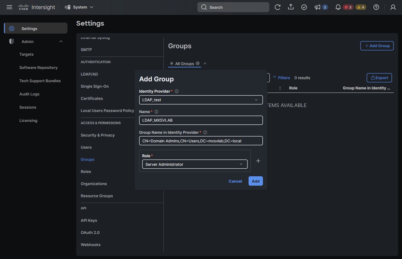Screen dimensions: 402x259
Task: Open Software Repository in sidebar
Action: tap(39, 67)
